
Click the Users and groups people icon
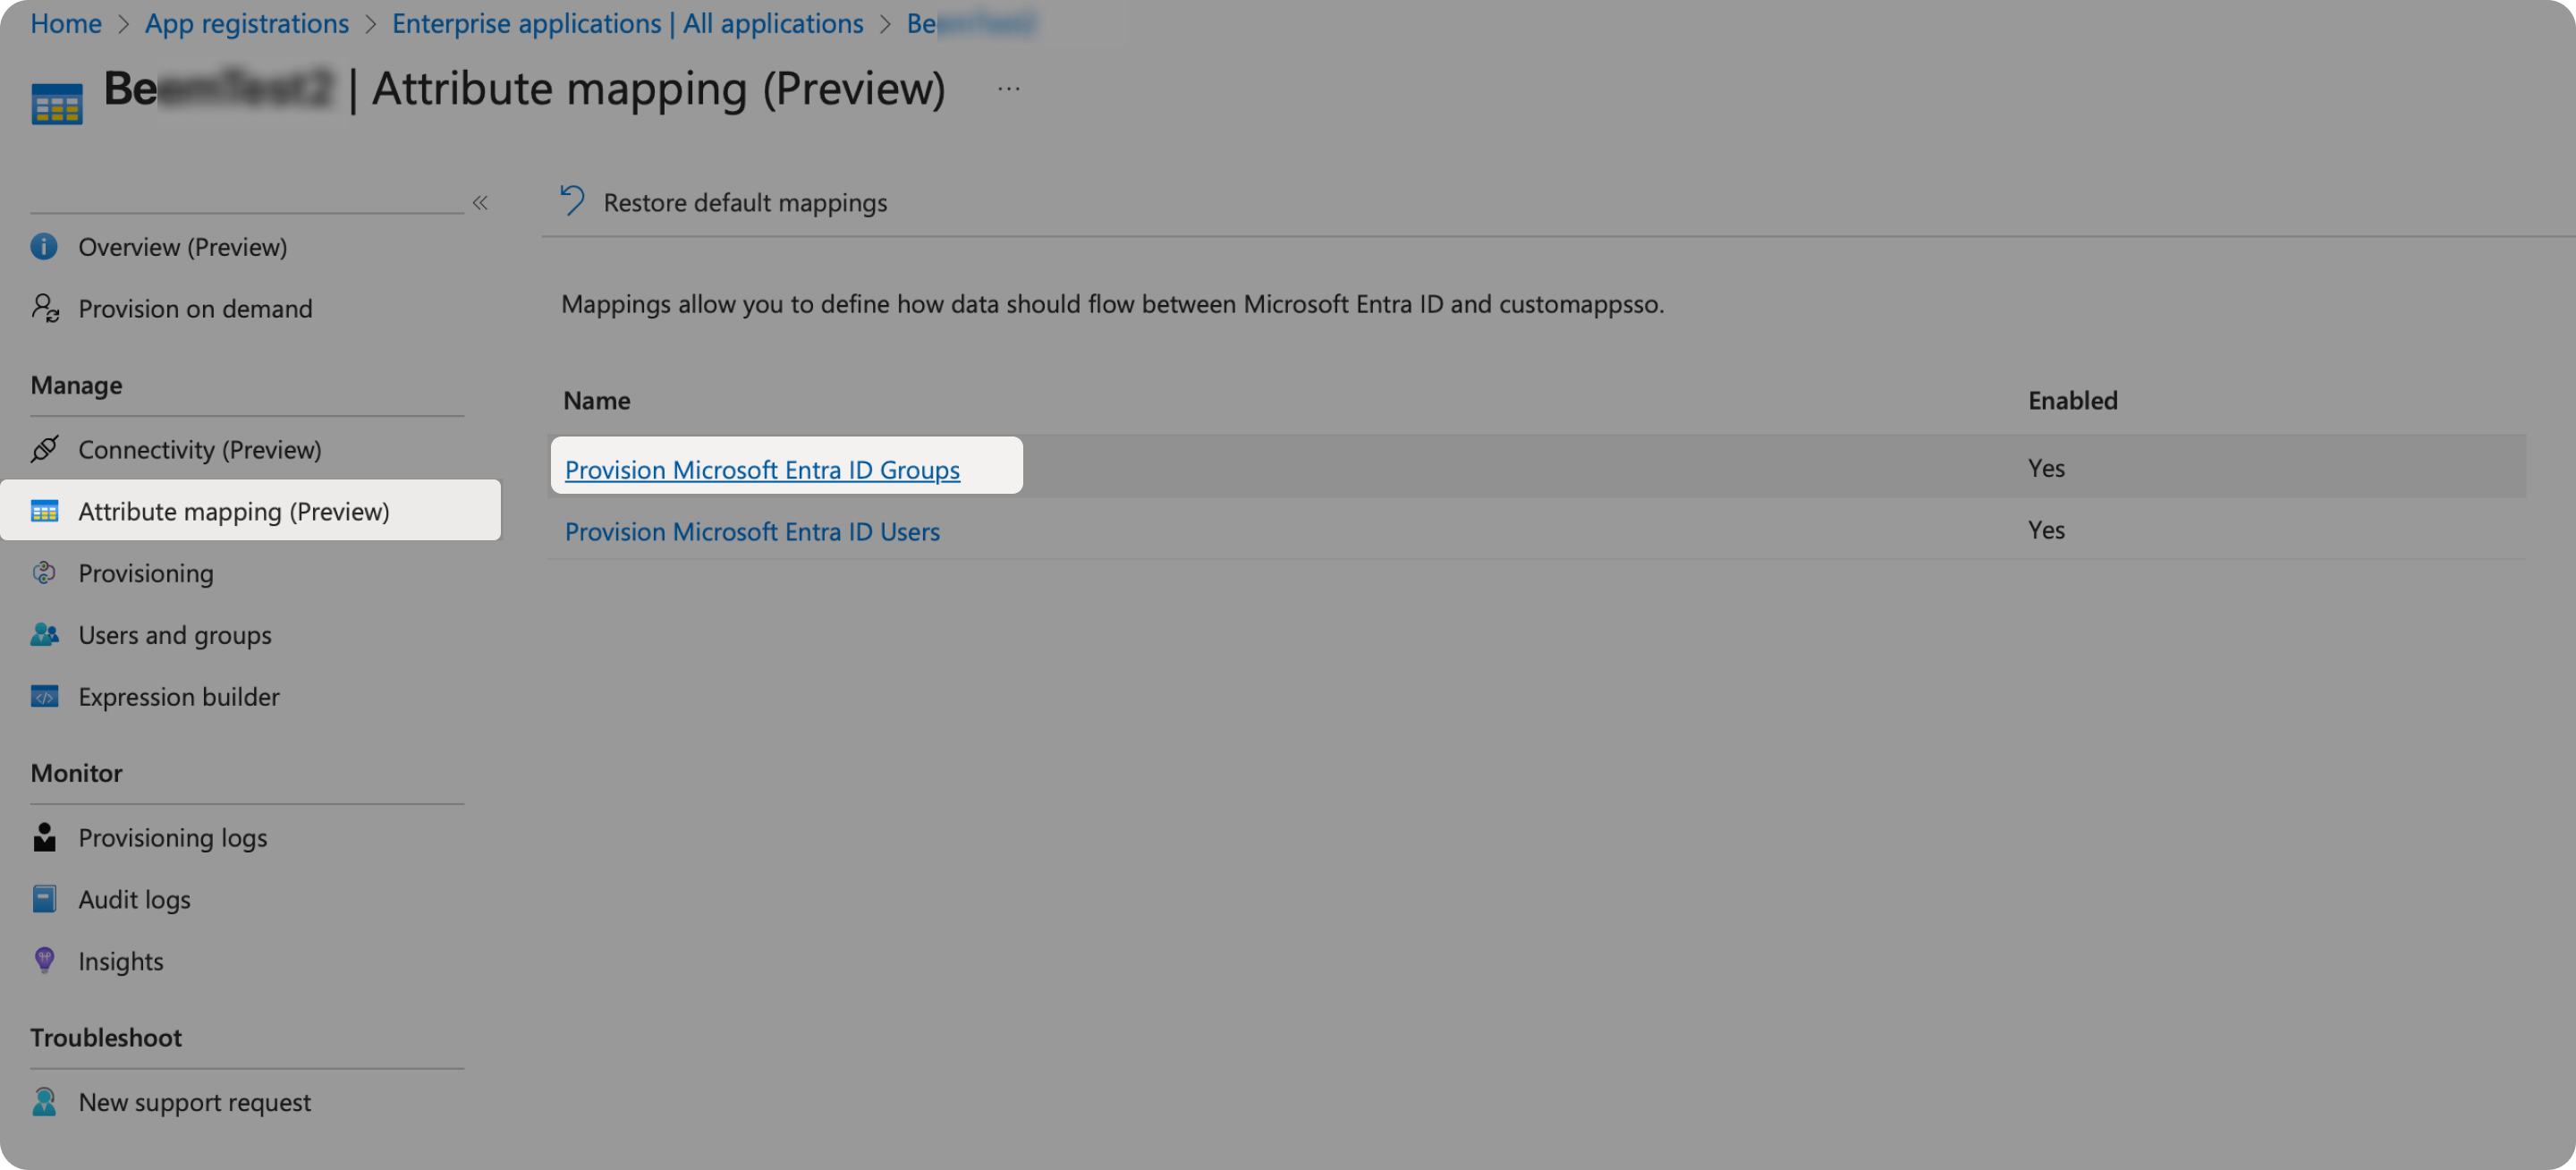45,634
